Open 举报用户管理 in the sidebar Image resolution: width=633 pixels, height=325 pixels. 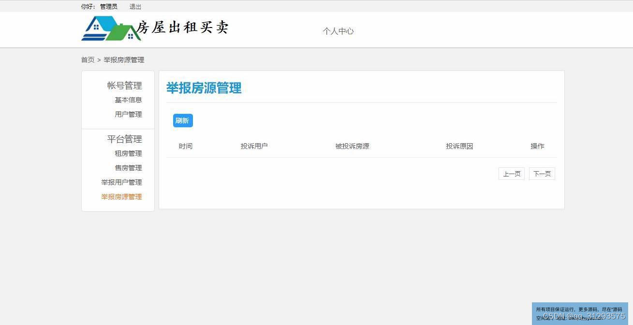(121, 182)
